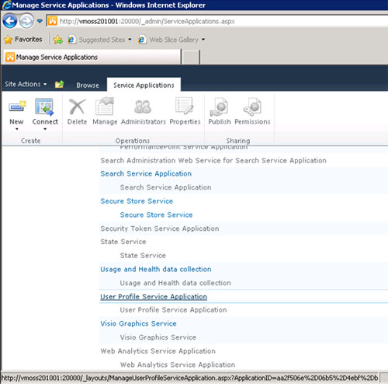Switch to the Browse tab
This screenshot has width=388, height=384.
coord(88,86)
